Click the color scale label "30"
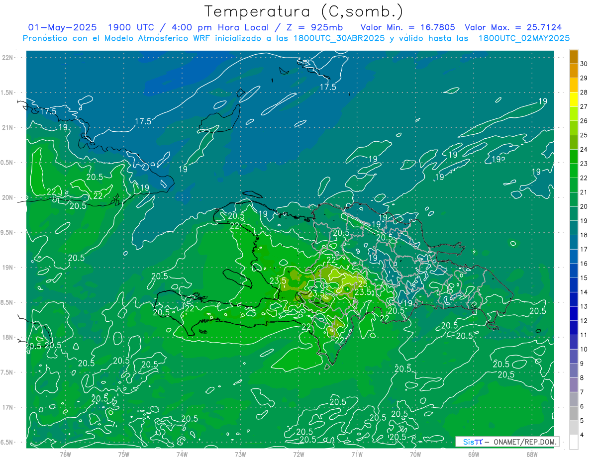 584,64
